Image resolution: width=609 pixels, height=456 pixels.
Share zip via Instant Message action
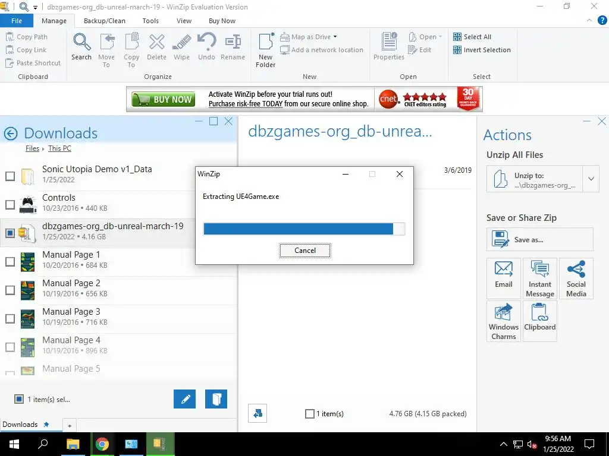(x=540, y=278)
